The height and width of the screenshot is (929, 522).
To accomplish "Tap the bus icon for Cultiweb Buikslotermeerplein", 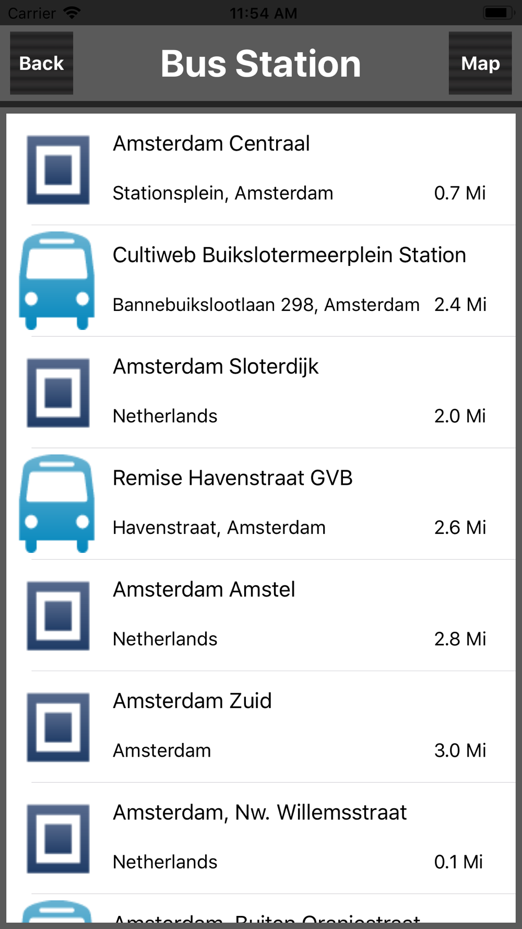I will (57, 281).
